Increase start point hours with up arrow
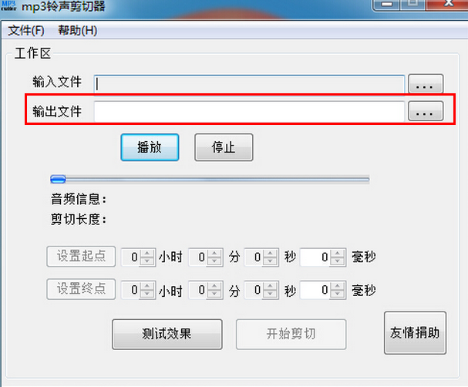The width and height of the screenshot is (468, 387). (x=147, y=254)
